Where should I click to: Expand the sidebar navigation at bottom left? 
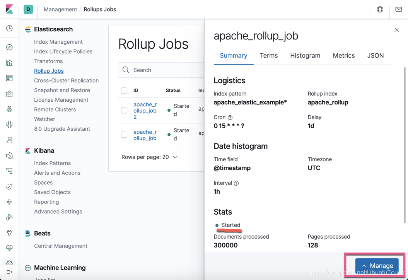point(9,272)
